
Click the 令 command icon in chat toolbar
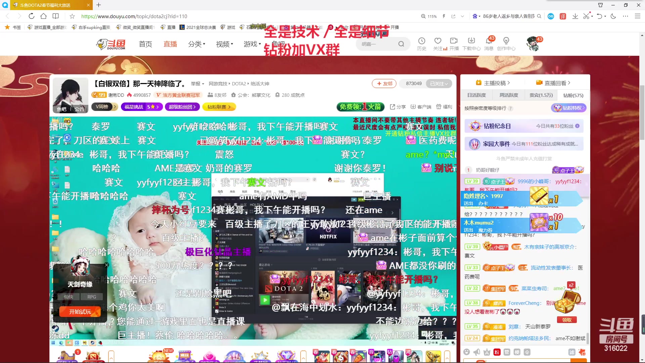point(527,352)
